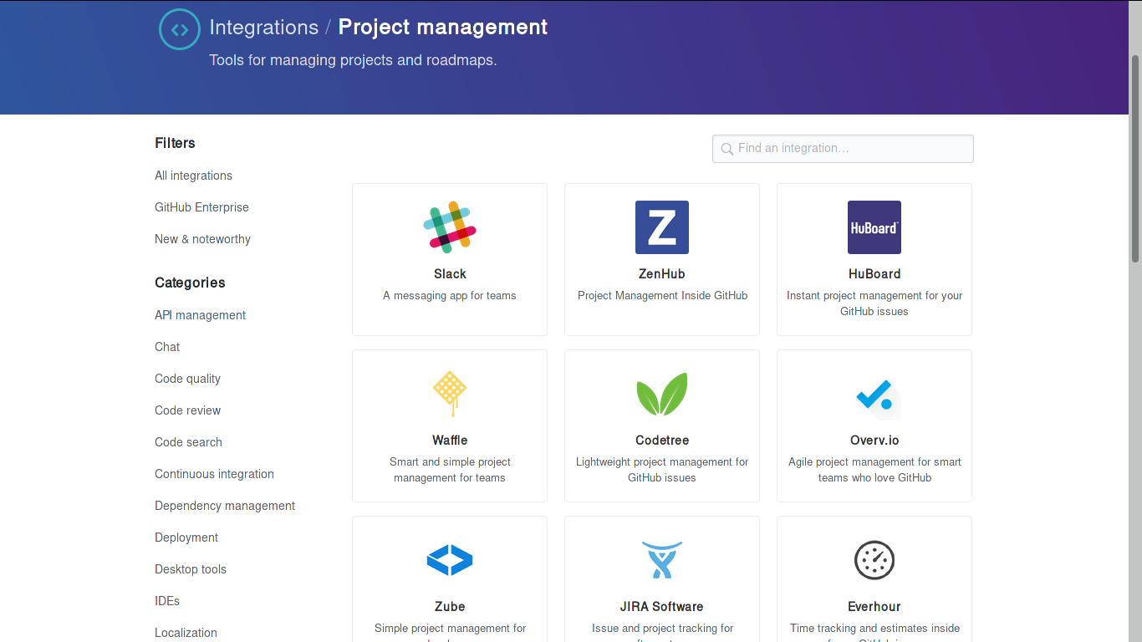Click the Everhour clock logo

[x=874, y=560]
